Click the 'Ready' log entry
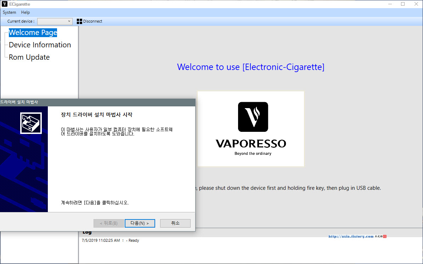The width and height of the screenshot is (423, 264). click(134, 240)
